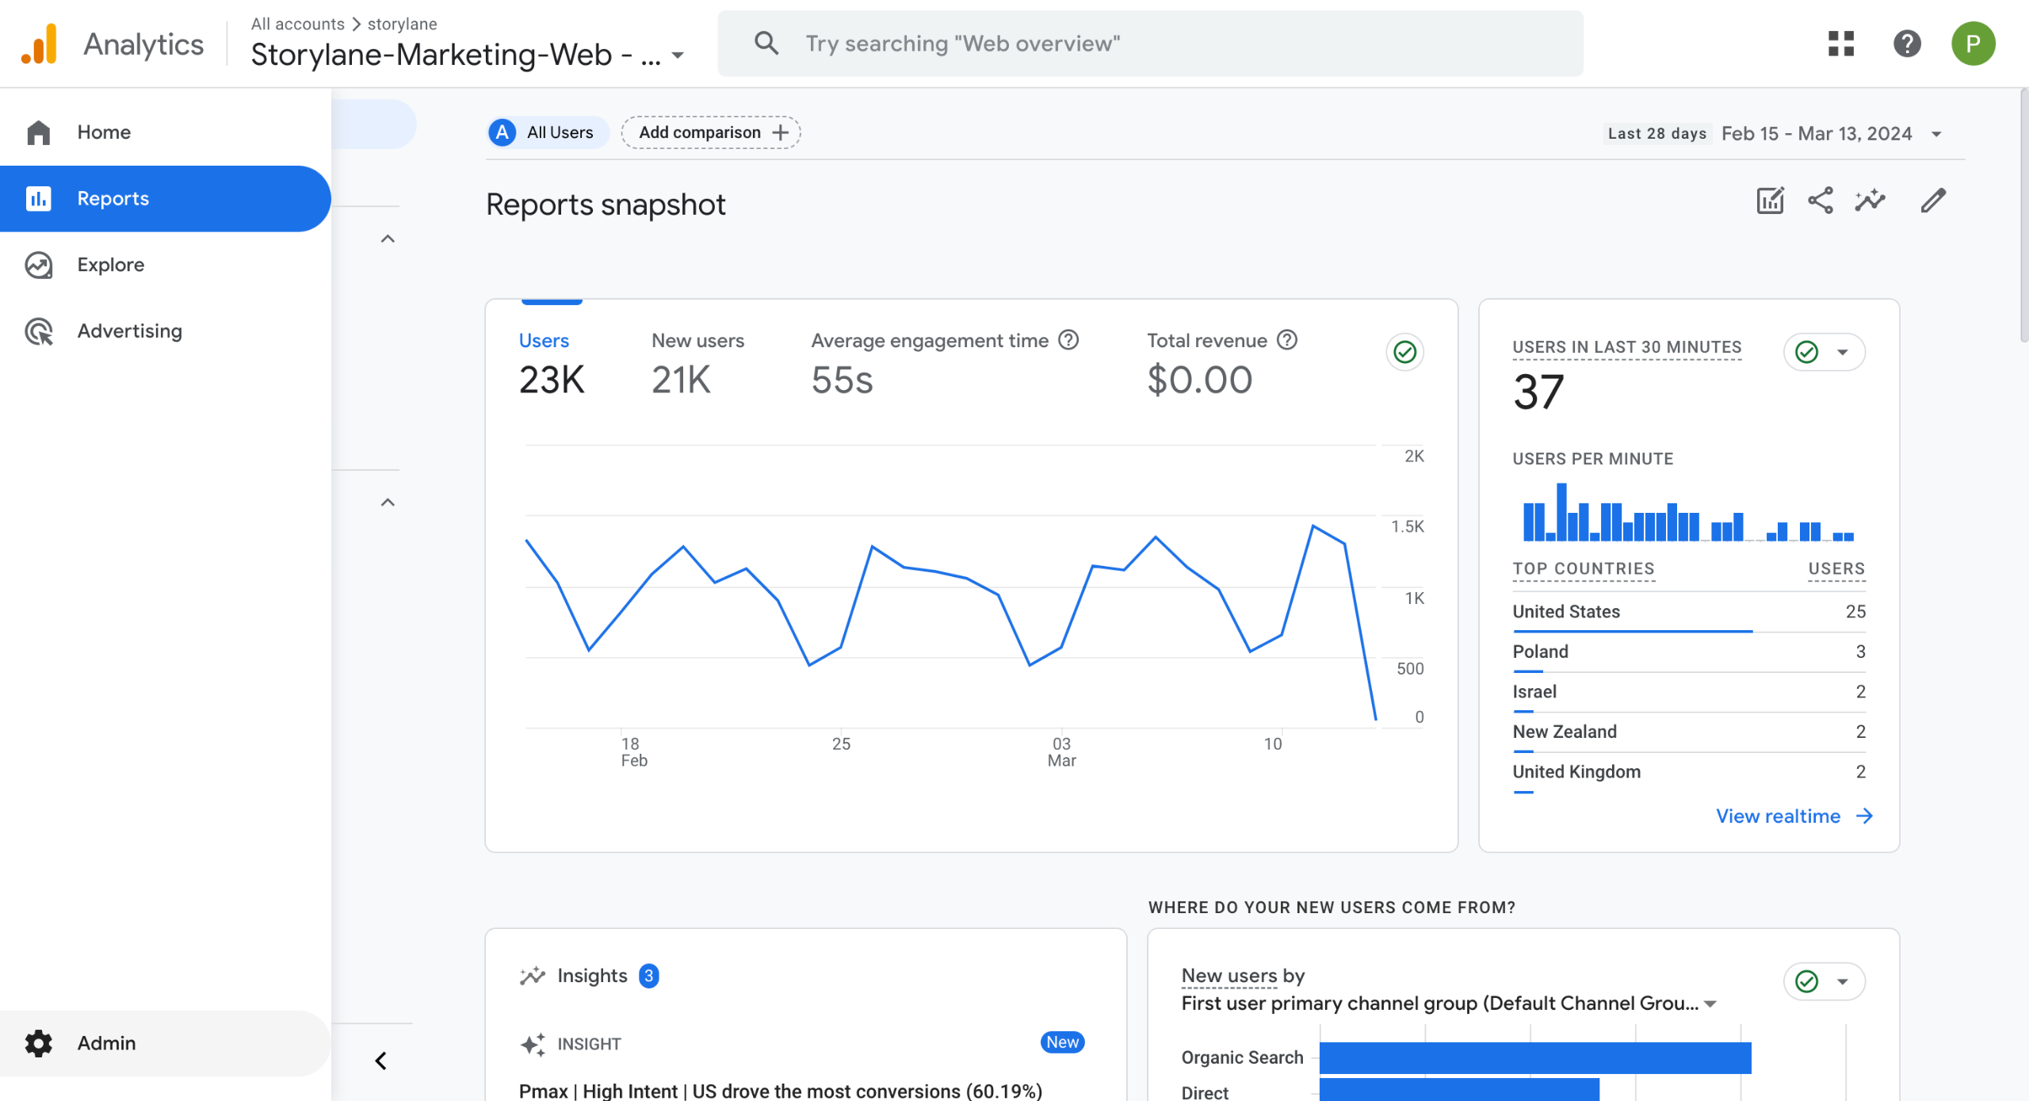2029x1101 pixels.
Task: Click the New badge on the insight card
Action: [1062, 1042]
